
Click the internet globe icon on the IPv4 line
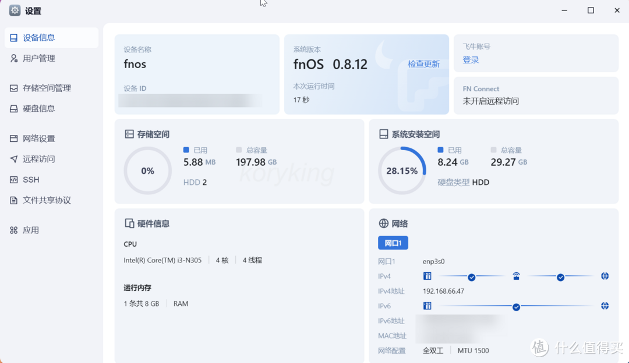604,276
